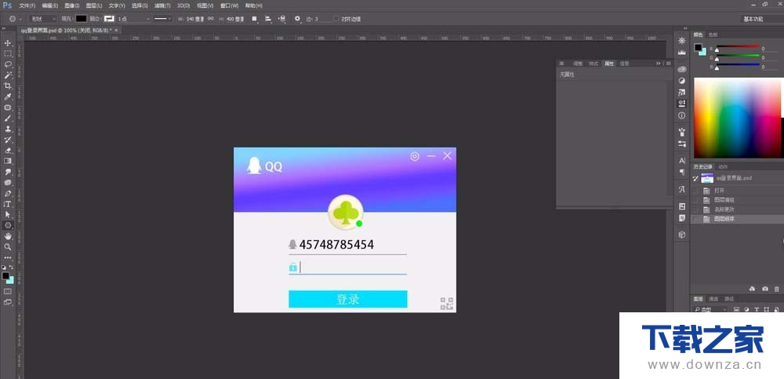Select the Pen tool
The height and width of the screenshot is (379, 784).
coord(8,193)
